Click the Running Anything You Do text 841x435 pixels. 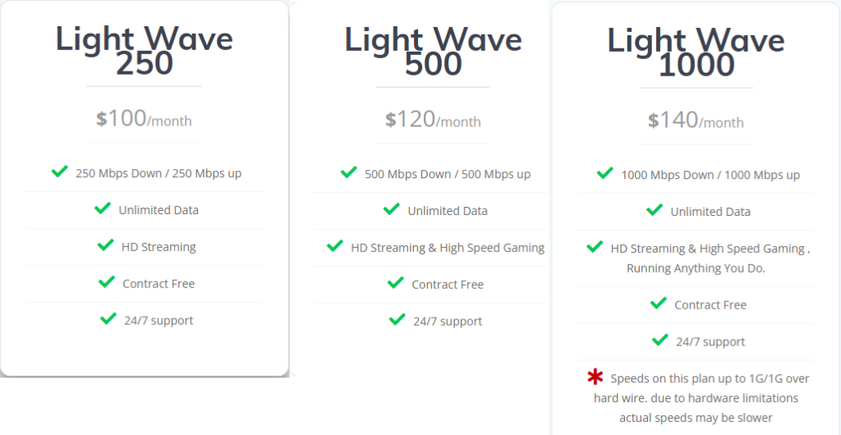tap(696, 268)
